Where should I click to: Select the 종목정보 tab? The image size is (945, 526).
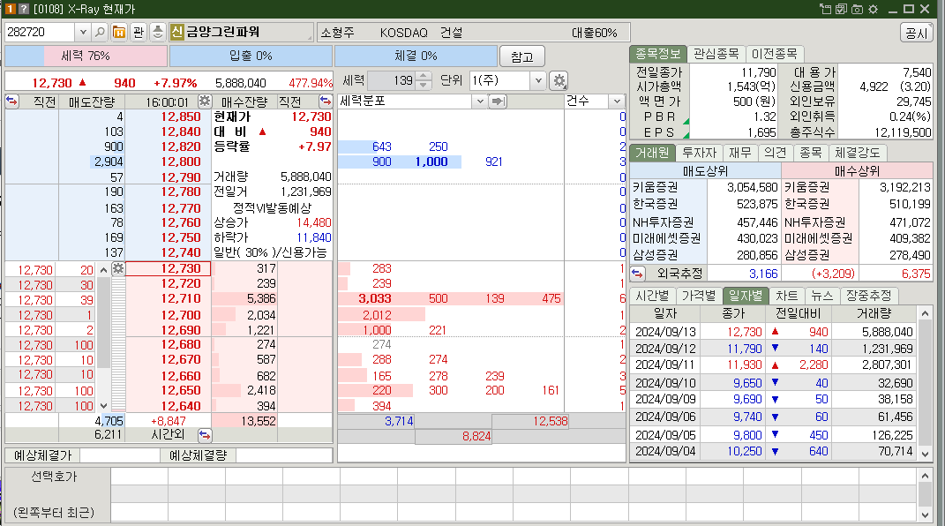[x=657, y=54]
